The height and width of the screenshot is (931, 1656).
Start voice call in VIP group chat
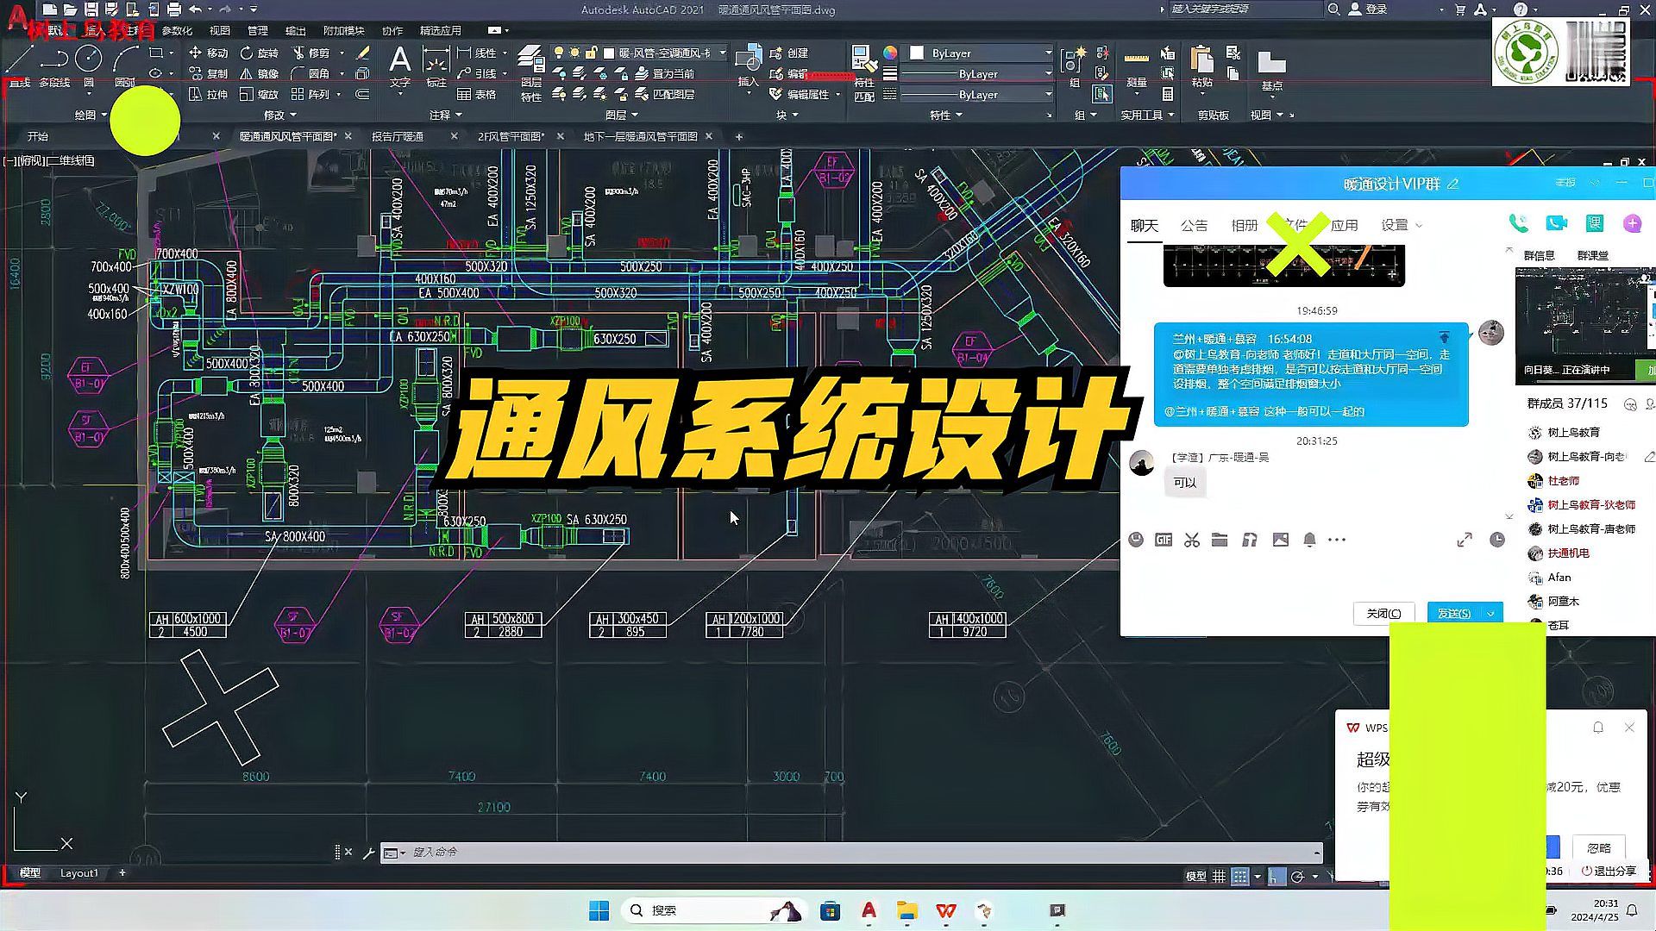coord(1518,223)
